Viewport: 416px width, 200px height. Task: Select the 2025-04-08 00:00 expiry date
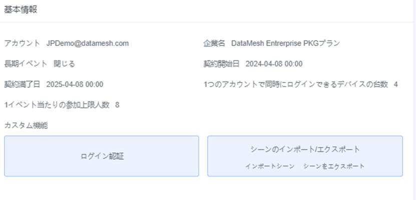[x=75, y=84]
